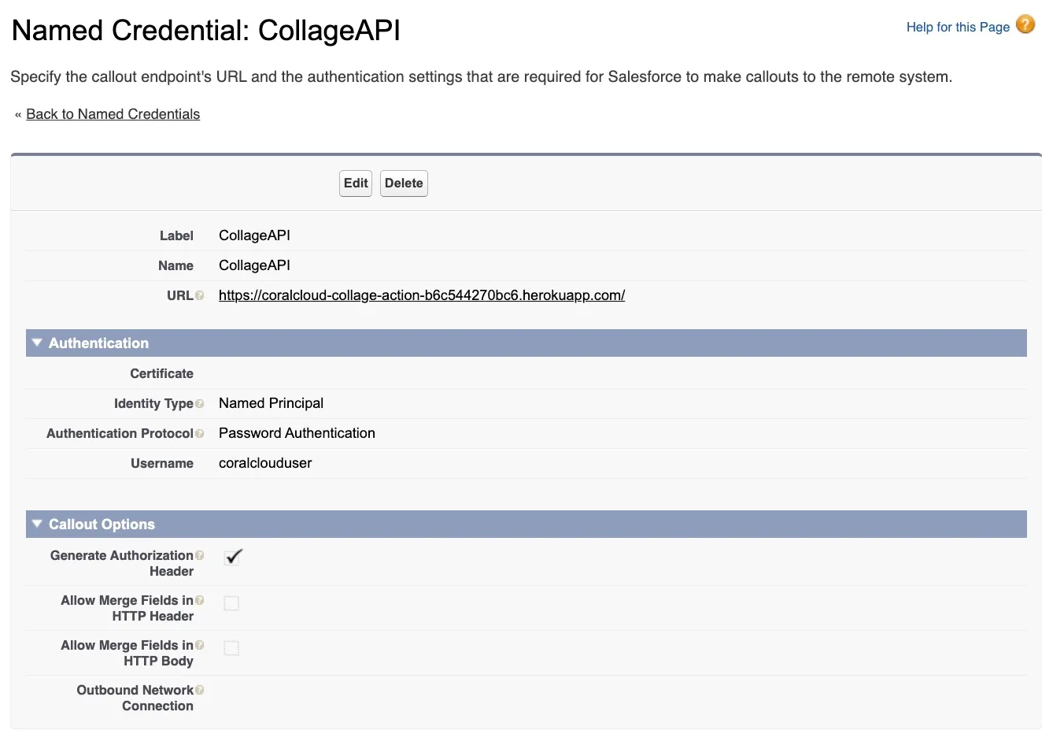The width and height of the screenshot is (1053, 745).
Task: Click the Delete button
Action: (x=404, y=183)
